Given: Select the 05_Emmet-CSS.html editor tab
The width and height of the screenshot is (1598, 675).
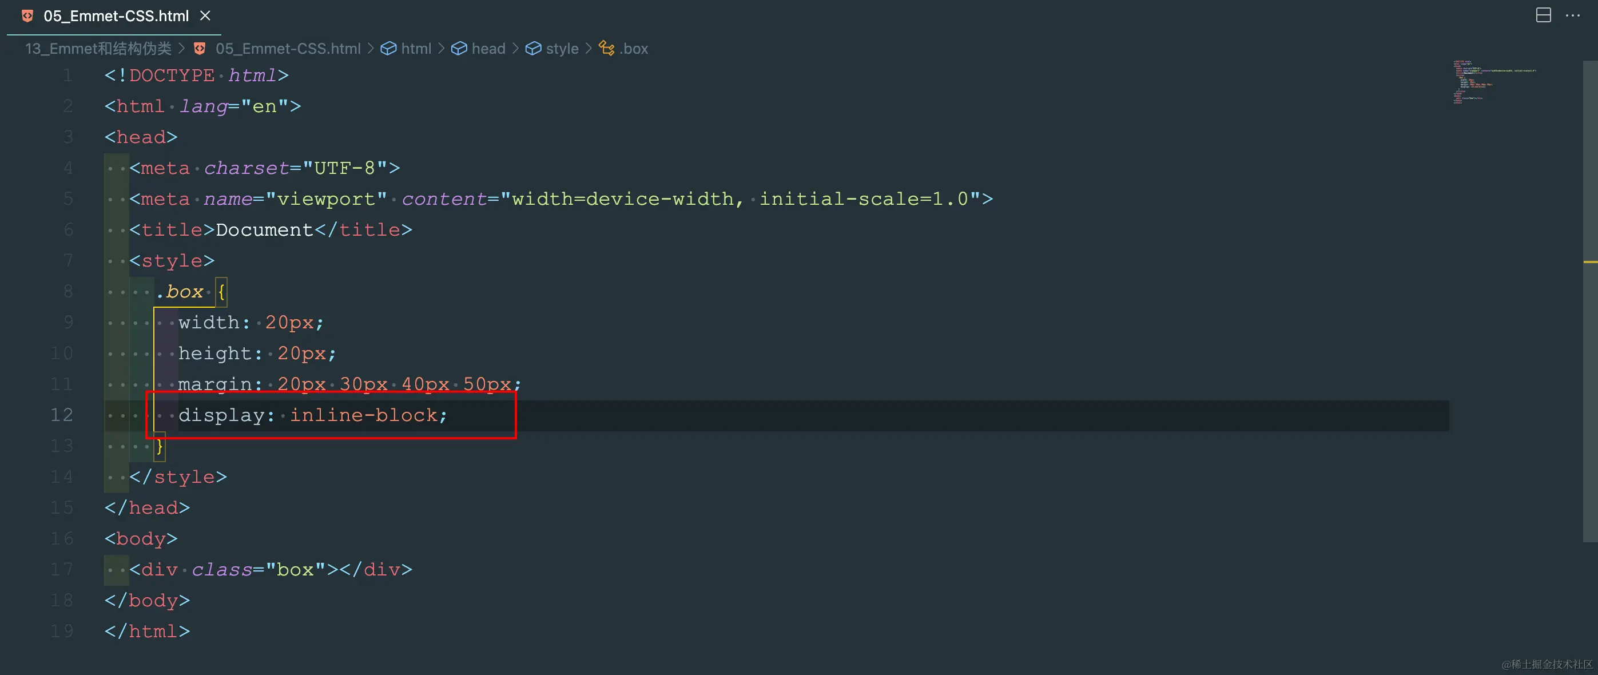Looking at the screenshot, I should [116, 16].
